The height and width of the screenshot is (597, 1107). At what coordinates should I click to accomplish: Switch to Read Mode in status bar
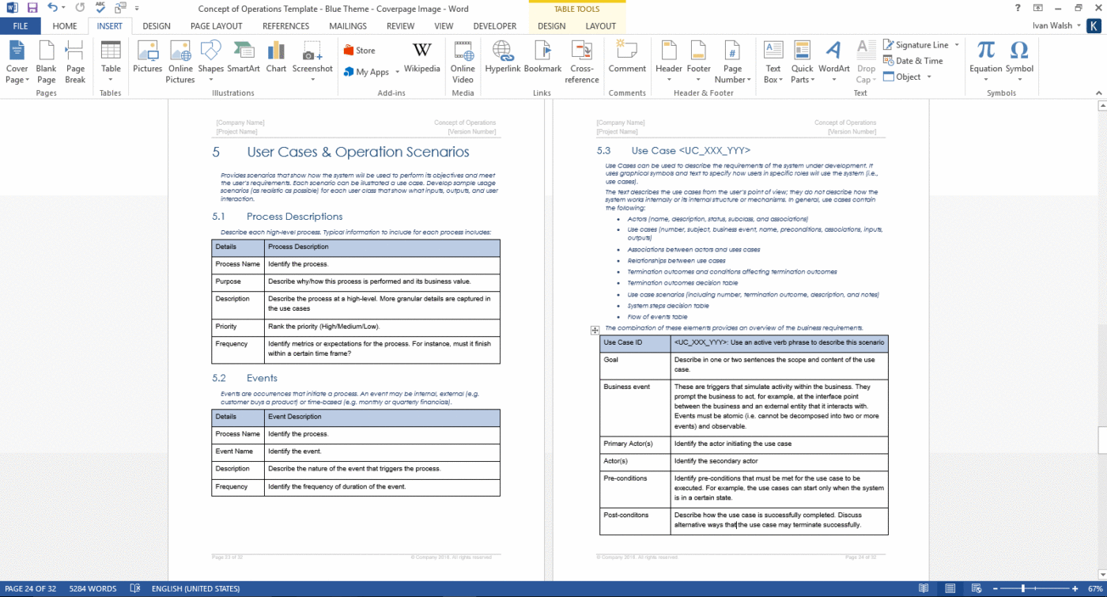[924, 588]
